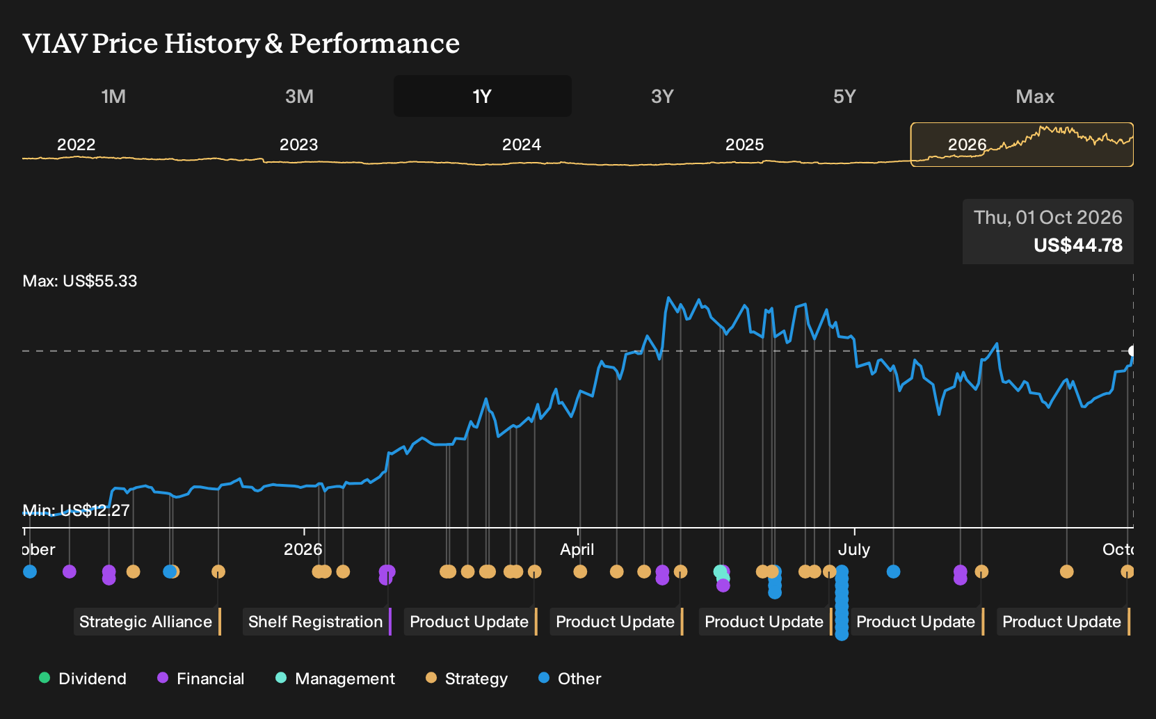Click the tall stack of blue Other dots
1156x719 pixels.
(842, 603)
